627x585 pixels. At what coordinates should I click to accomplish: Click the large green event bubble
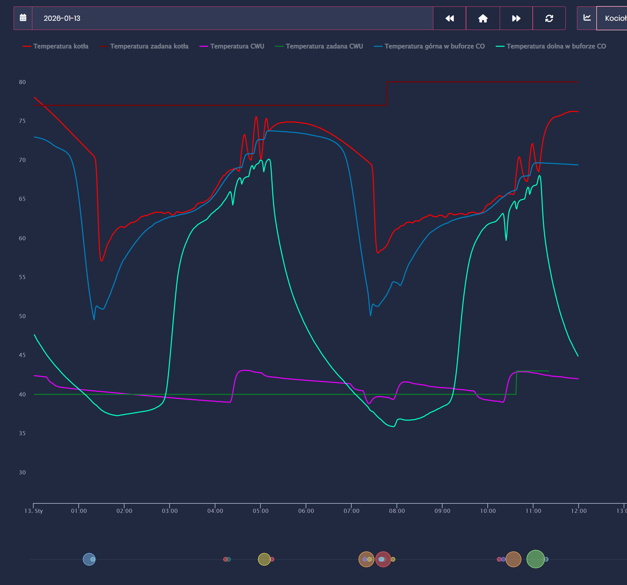[x=535, y=559]
